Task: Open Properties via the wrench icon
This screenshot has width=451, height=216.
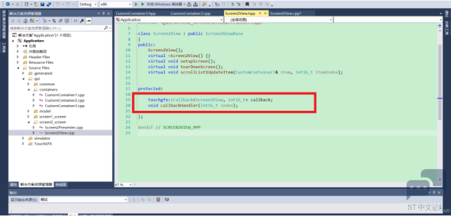Action: point(82,21)
